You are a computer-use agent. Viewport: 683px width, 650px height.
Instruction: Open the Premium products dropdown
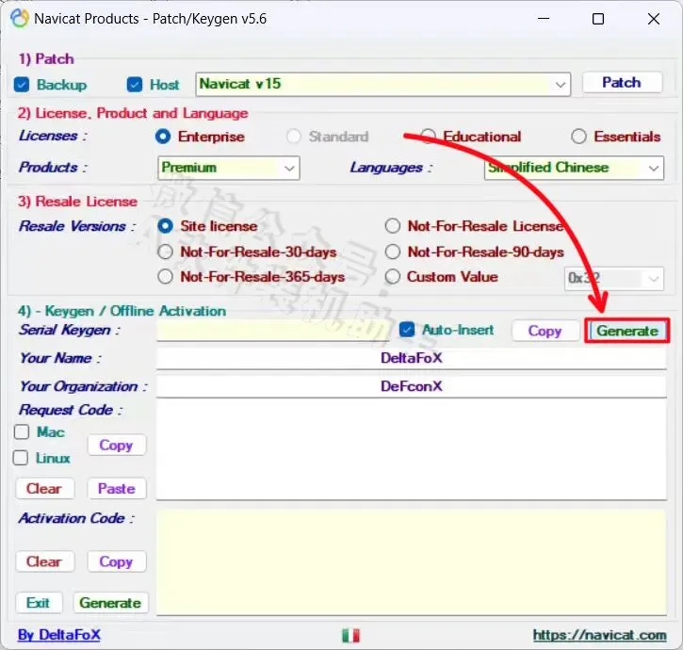pyautogui.click(x=229, y=168)
